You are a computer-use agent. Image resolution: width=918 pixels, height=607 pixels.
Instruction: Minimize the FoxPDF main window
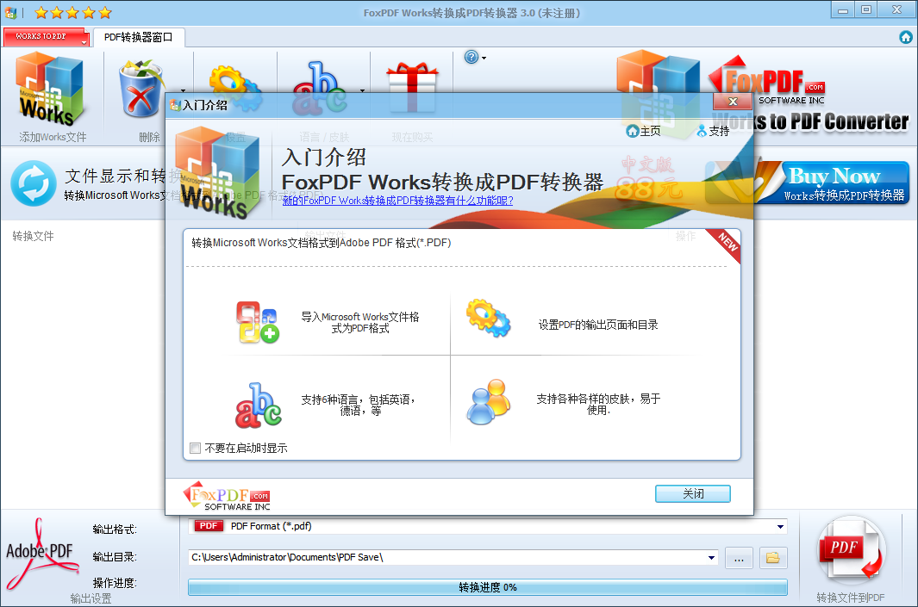click(842, 10)
